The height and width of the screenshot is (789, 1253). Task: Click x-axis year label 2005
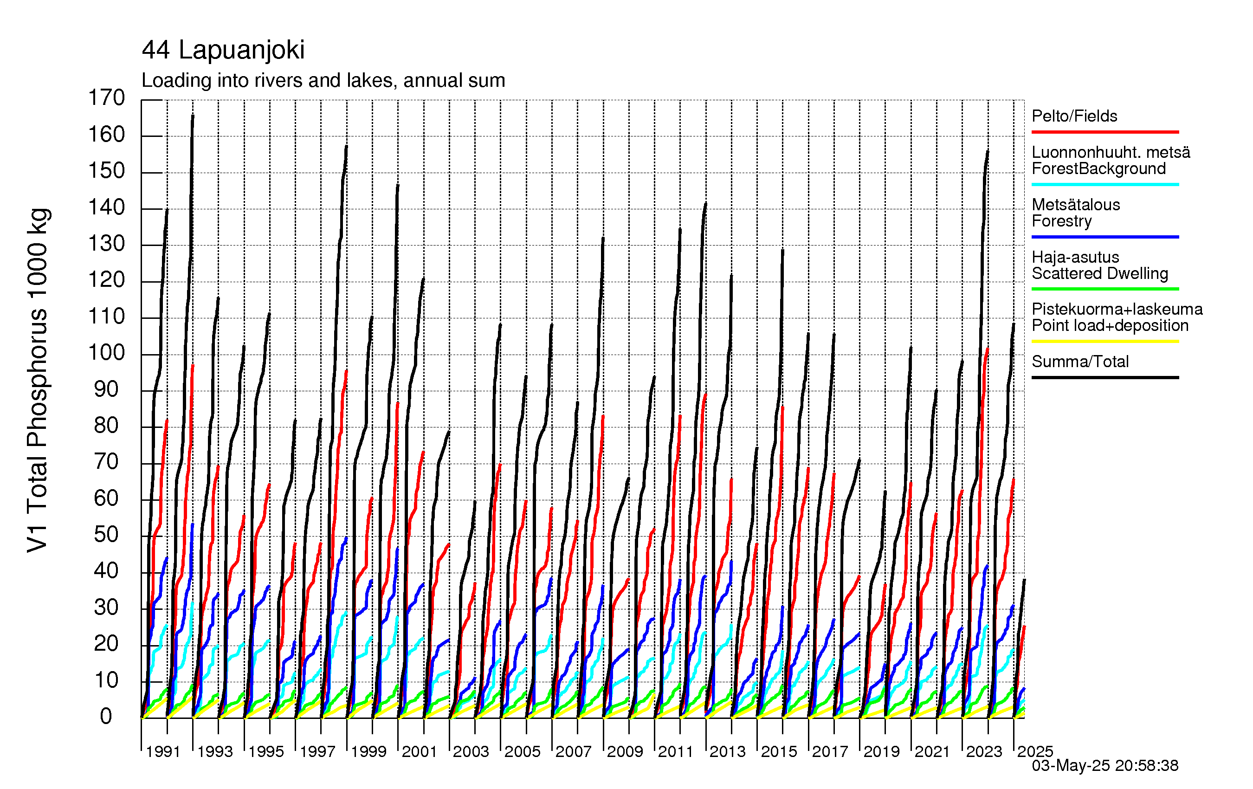tap(523, 751)
